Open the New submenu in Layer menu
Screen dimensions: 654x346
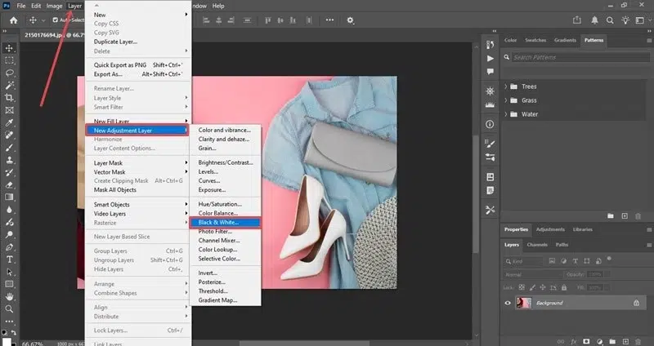point(137,15)
